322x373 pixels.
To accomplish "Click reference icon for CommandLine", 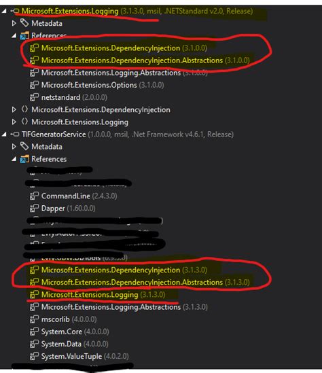I will click(34, 196).
